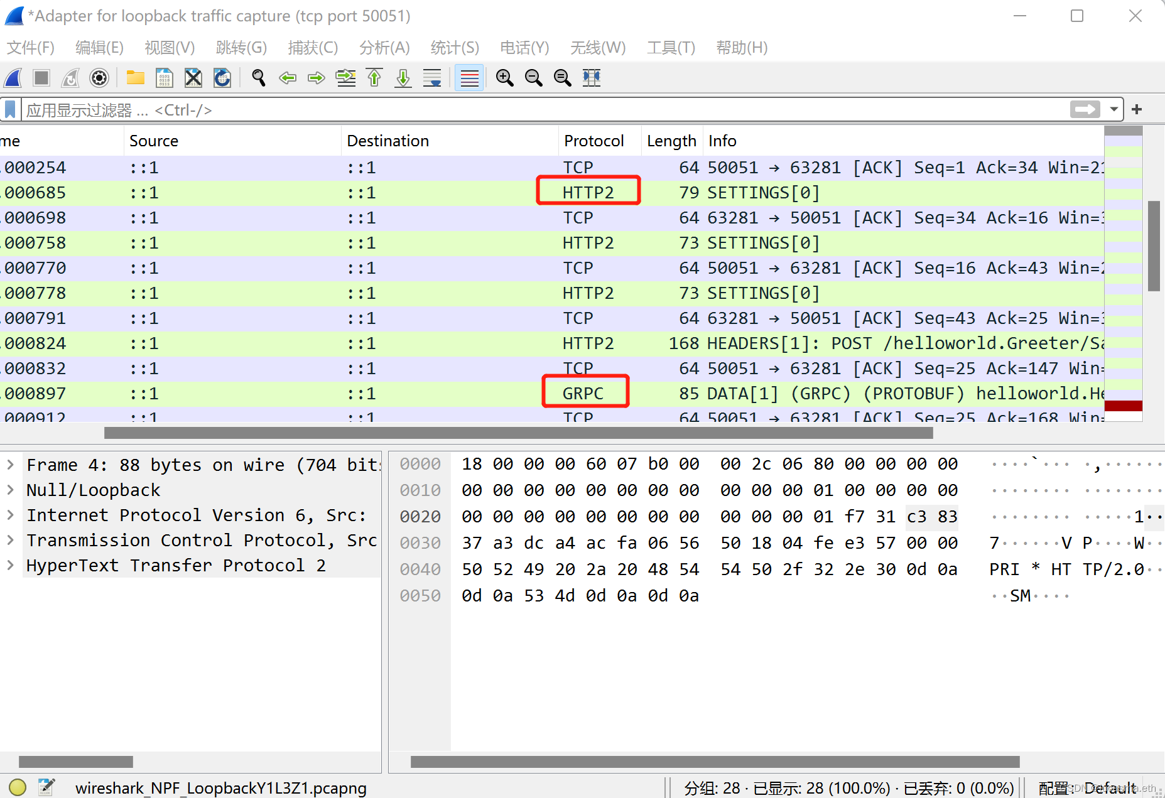The image size is (1165, 798).
Task: Apply display filter arrow button
Action: pyautogui.click(x=1085, y=109)
